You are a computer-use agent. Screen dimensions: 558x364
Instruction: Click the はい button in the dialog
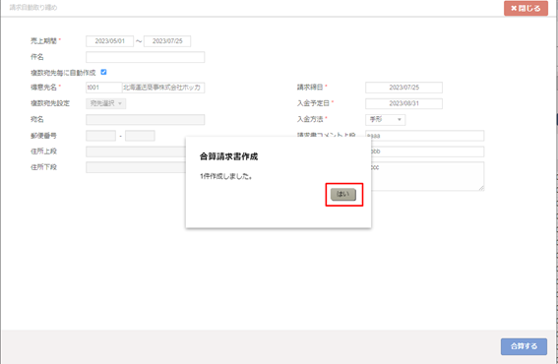click(x=343, y=194)
